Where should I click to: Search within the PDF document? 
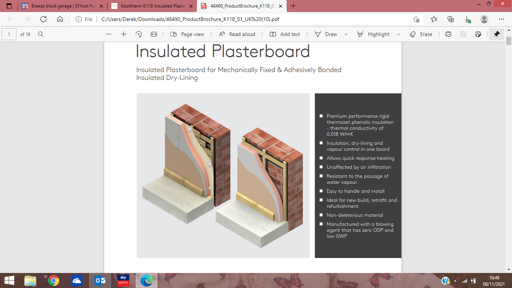pos(40,34)
